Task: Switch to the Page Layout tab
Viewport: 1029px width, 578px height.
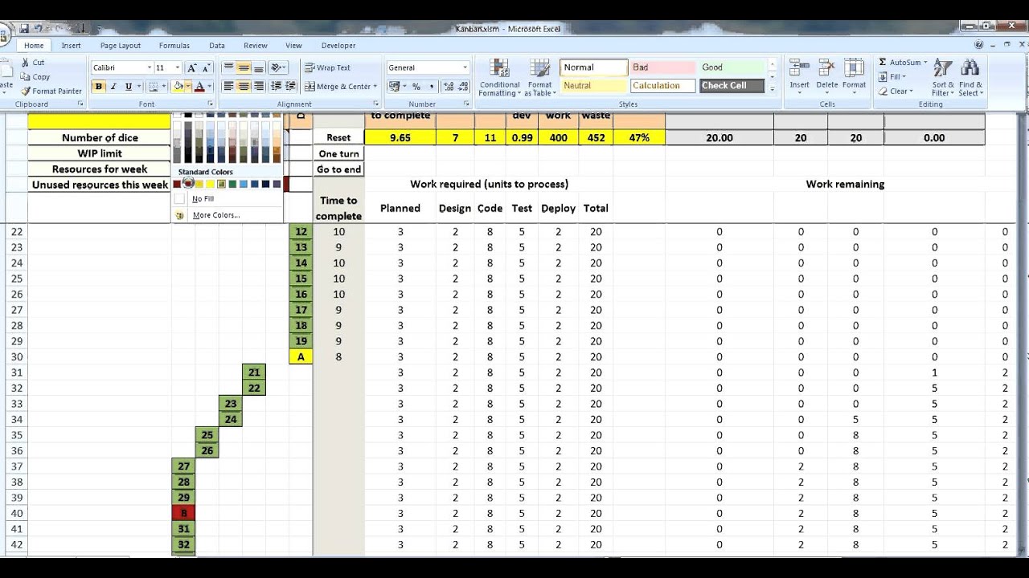Action: click(x=120, y=46)
